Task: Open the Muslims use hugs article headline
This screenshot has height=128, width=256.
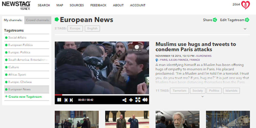Action: 196,47
